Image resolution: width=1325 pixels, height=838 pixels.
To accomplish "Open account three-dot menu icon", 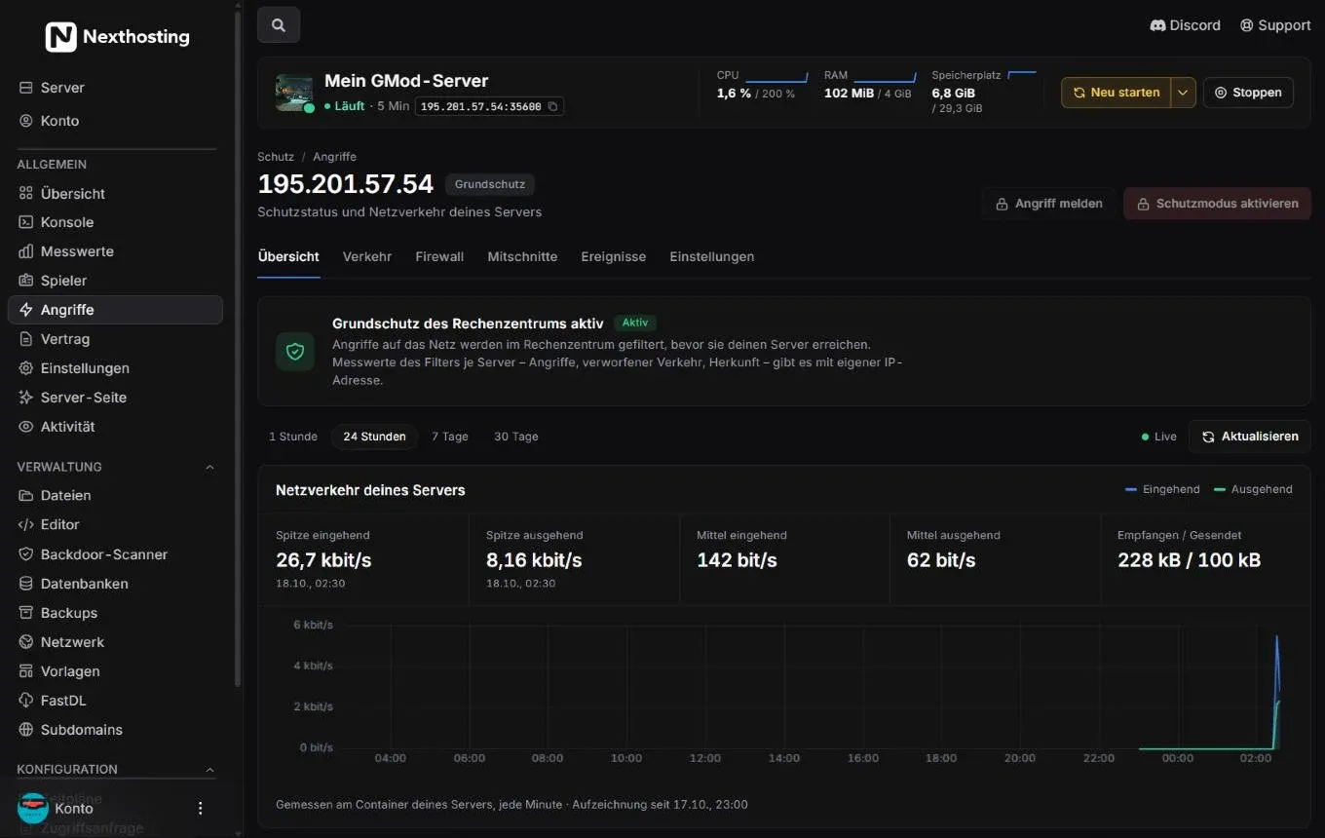I will point(201,808).
